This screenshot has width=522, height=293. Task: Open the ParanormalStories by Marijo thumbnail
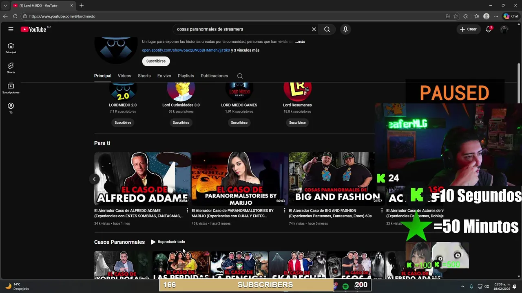click(x=240, y=179)
